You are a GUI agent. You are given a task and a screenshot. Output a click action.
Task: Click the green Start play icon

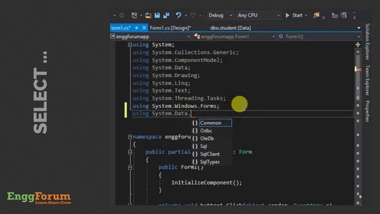(287, 15)
